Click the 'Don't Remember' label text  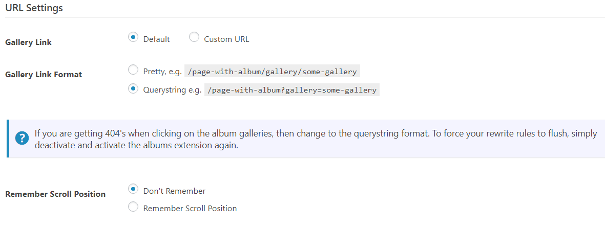click(x=174, y=191)
